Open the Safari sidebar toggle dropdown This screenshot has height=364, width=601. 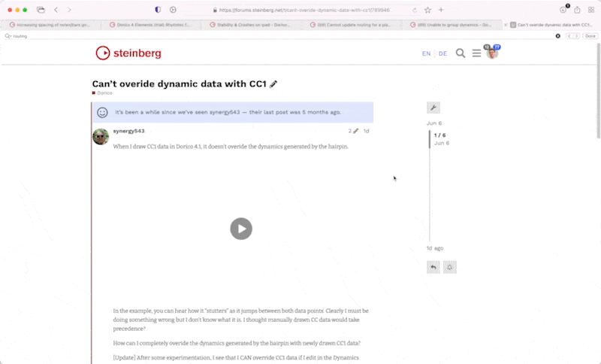coord(41,10)
